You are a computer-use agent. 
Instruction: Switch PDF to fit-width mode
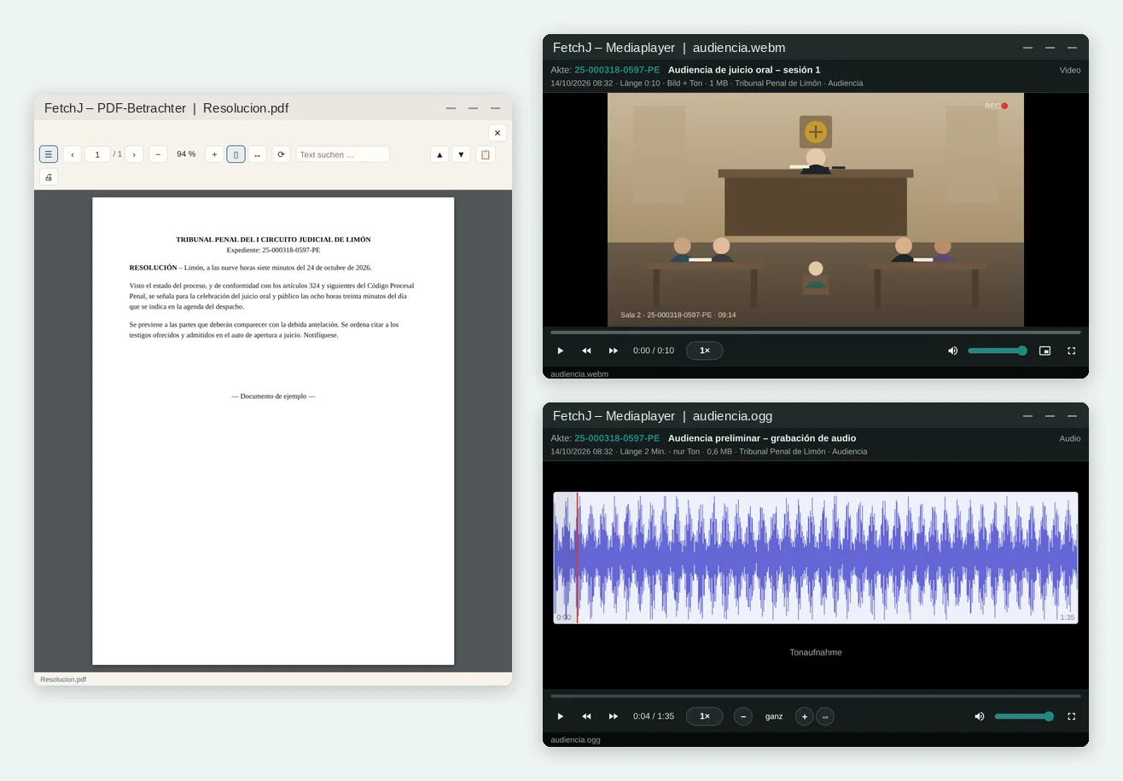point(257,154)
